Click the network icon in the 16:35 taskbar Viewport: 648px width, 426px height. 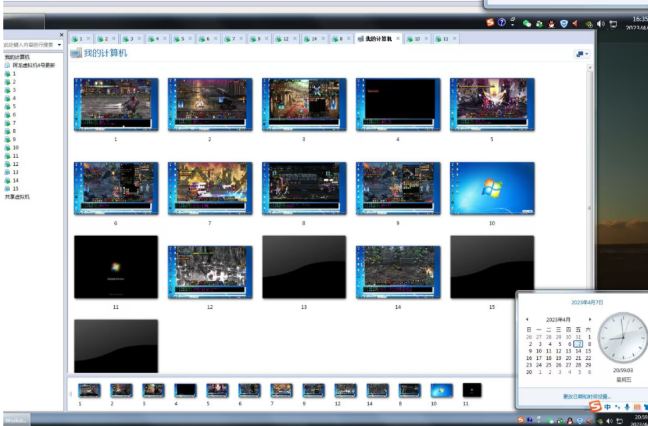pos(613,24)
